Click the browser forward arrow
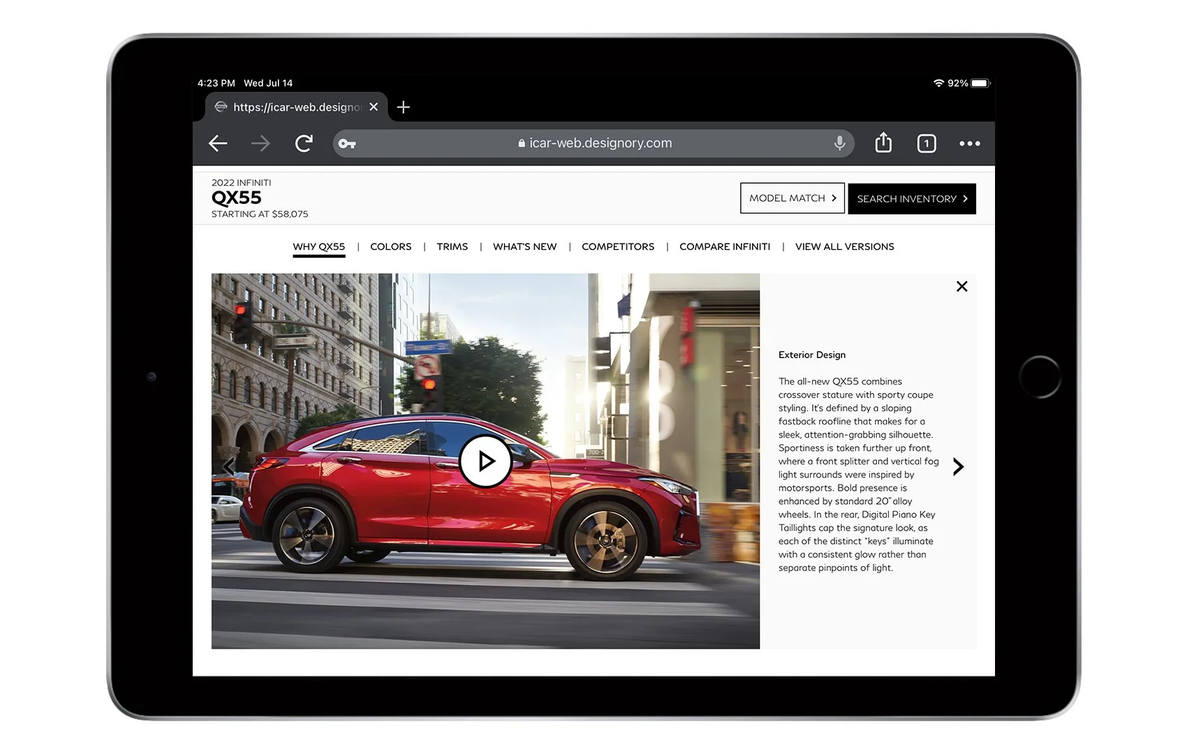1187x754 pixels. [260, 143]
